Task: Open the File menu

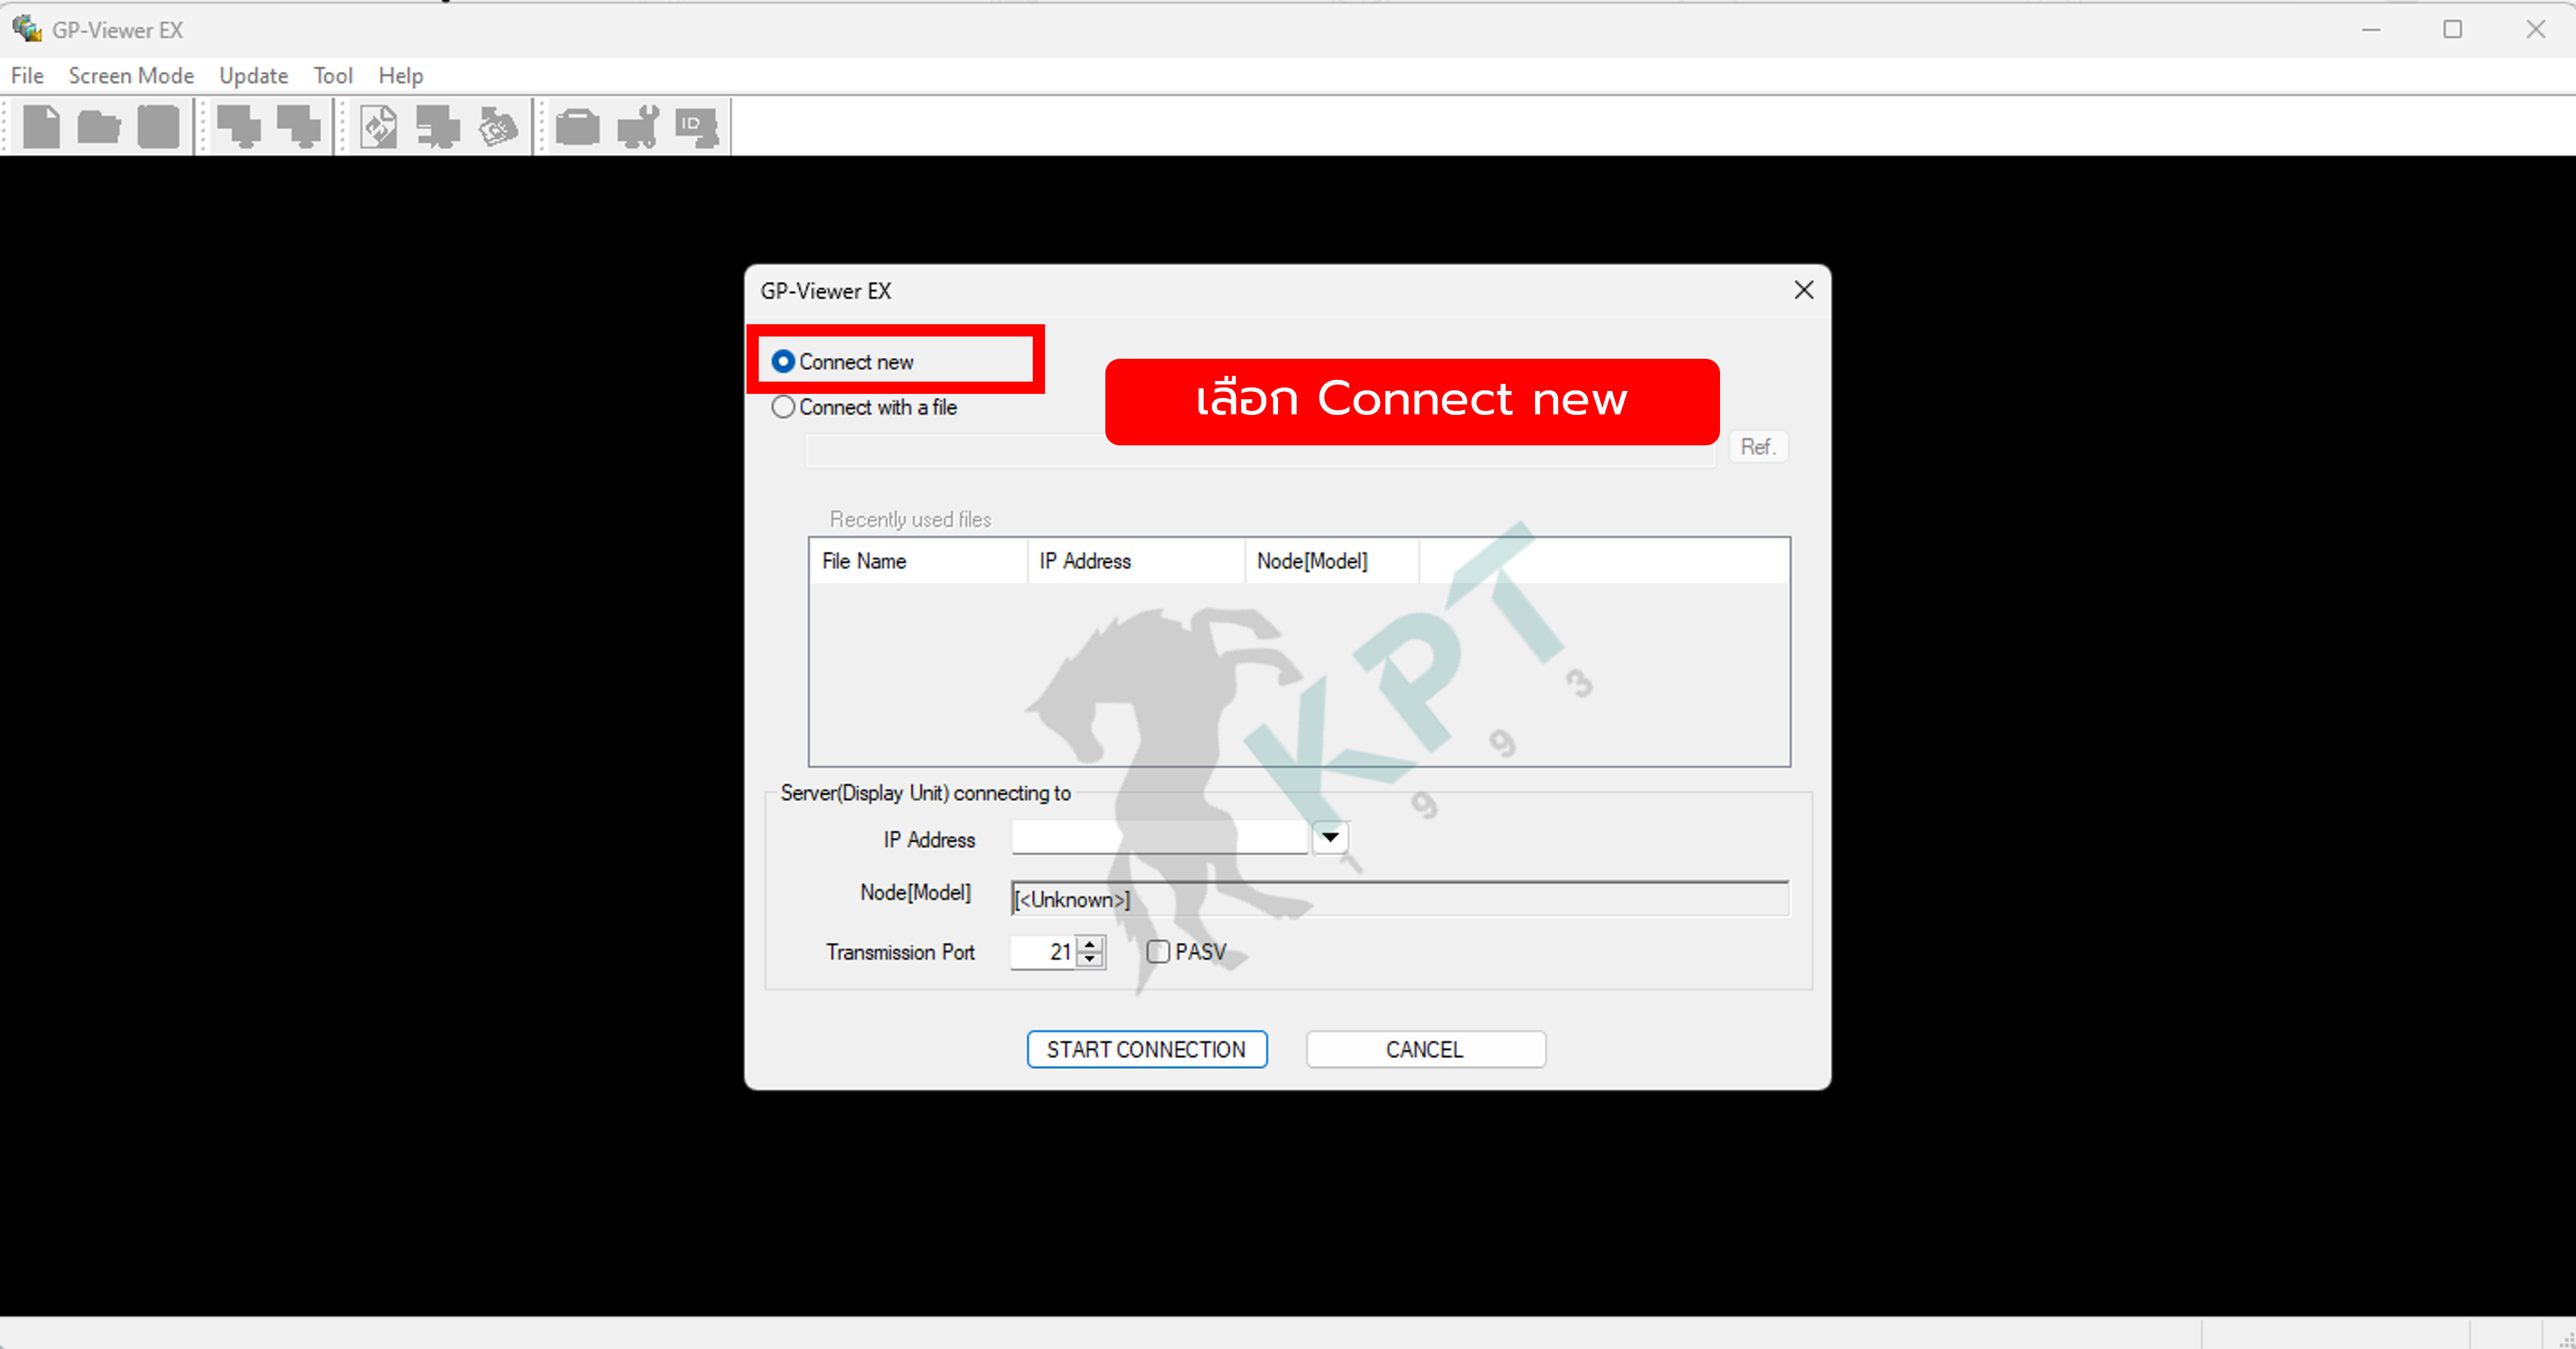Action: 27,75
